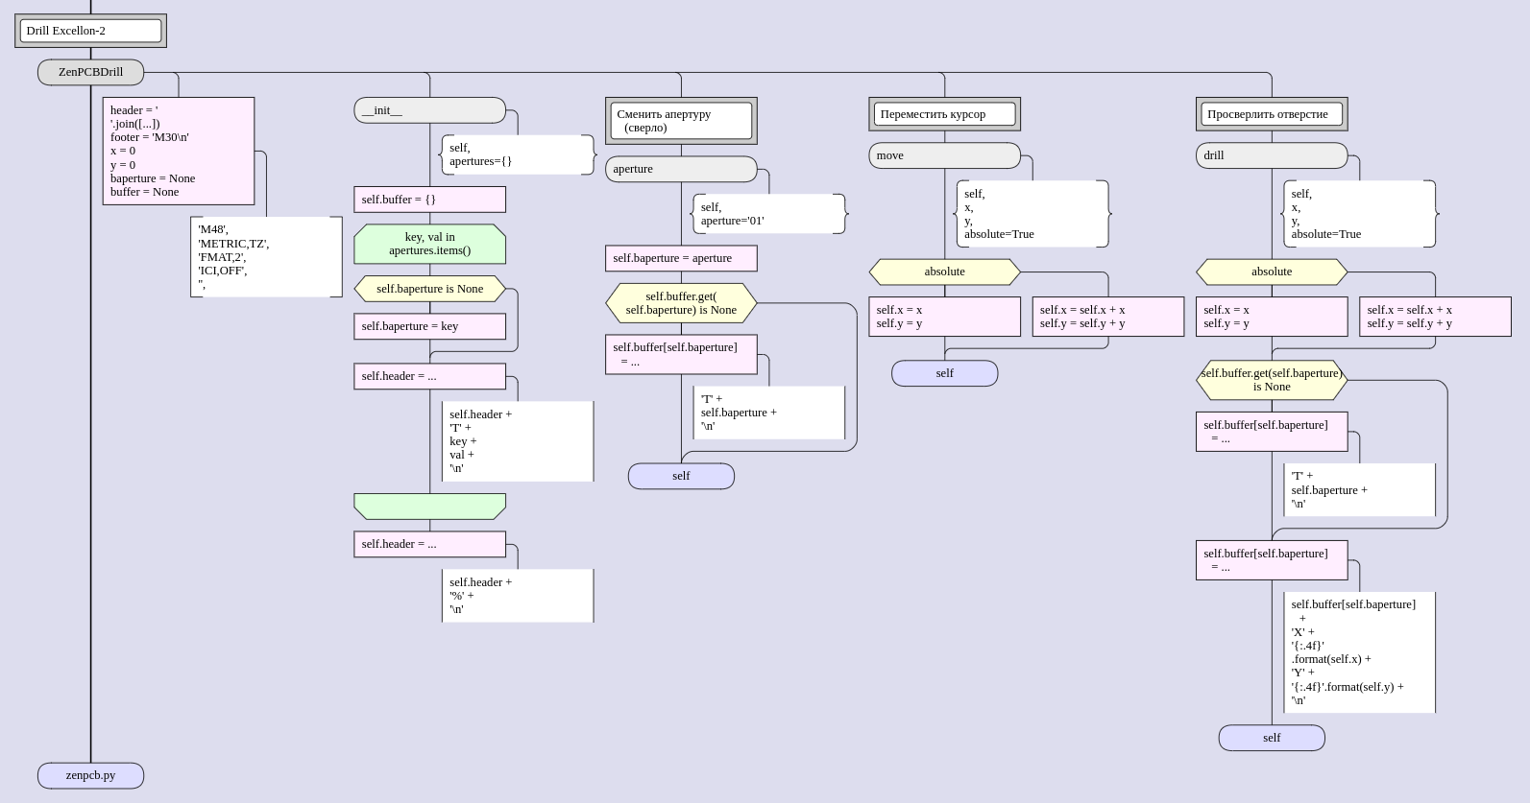This screenshot has width=1530, height=803.
Task: Select the move function node
Action: [x=944, y=155]
